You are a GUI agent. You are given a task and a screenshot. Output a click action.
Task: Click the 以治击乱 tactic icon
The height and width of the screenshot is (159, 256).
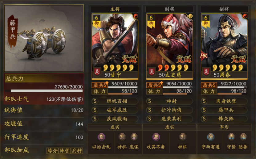click(101, 137)
